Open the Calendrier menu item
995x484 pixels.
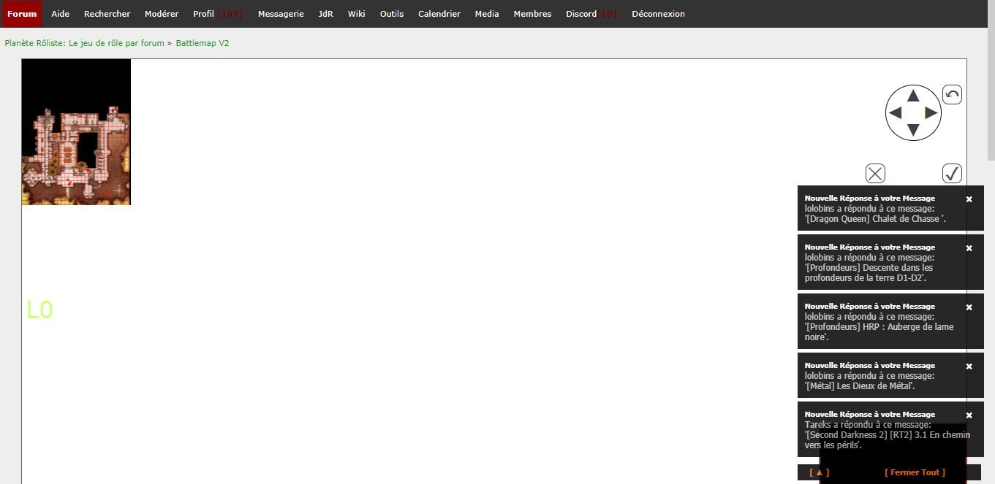click(439, 14)
